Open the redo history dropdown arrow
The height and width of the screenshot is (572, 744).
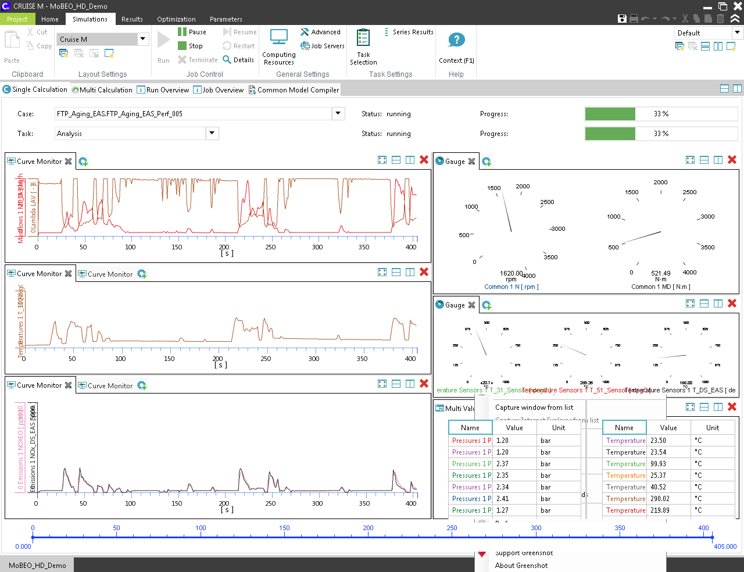[674, 19]
